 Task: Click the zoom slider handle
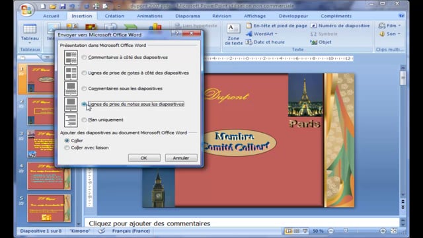(x=346, y=231)
